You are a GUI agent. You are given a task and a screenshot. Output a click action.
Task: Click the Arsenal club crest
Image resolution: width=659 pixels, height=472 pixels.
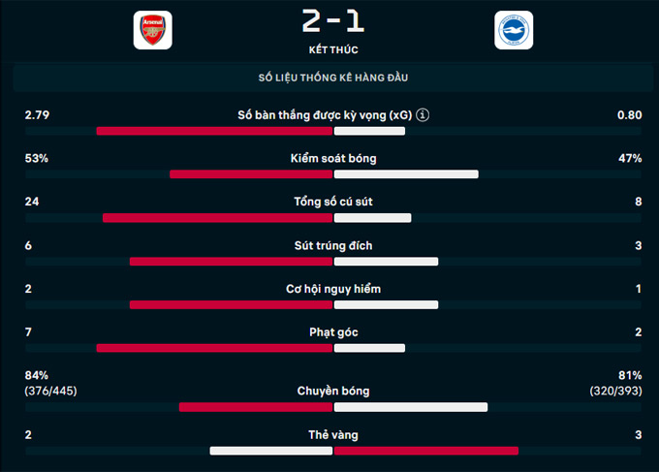click(152, 30)
